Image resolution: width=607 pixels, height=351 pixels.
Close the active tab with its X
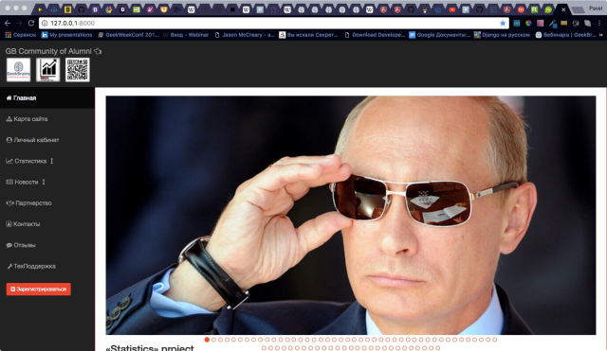click(563, 9)
